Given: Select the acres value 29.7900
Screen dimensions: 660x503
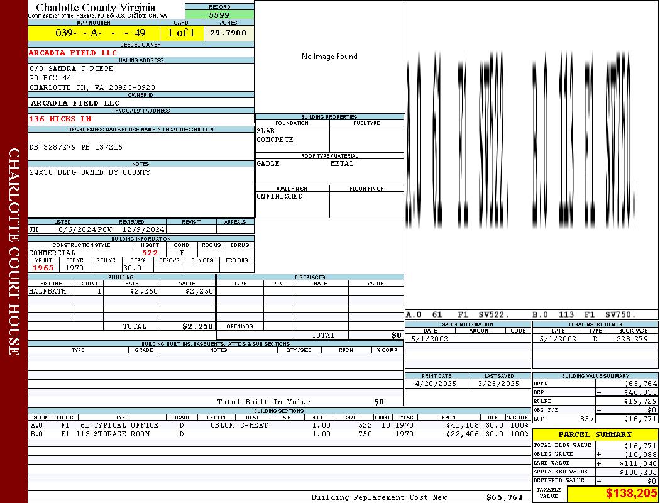Looking at the screenshot, I should [228, 33].
